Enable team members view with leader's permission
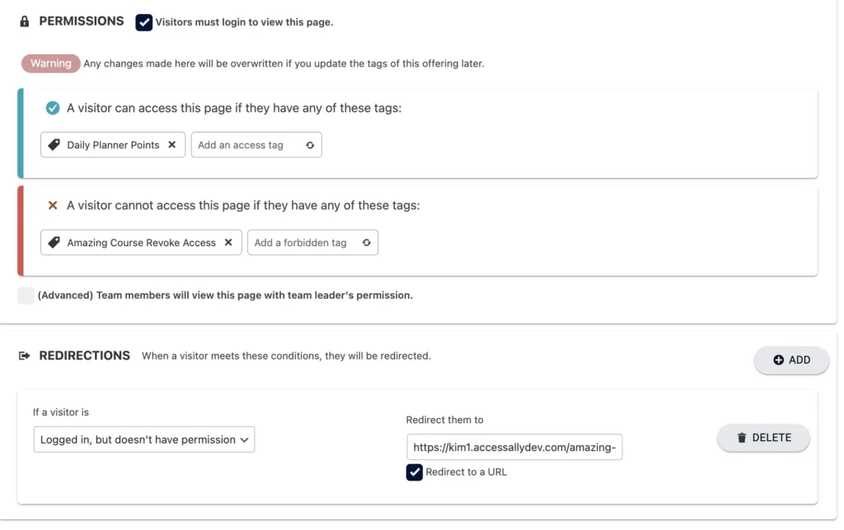The width and height of the screenshot is (844, 530). pos(26,295)
